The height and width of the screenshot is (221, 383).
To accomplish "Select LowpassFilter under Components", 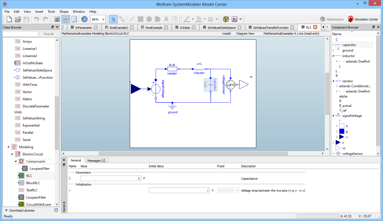I will [40, 169].
